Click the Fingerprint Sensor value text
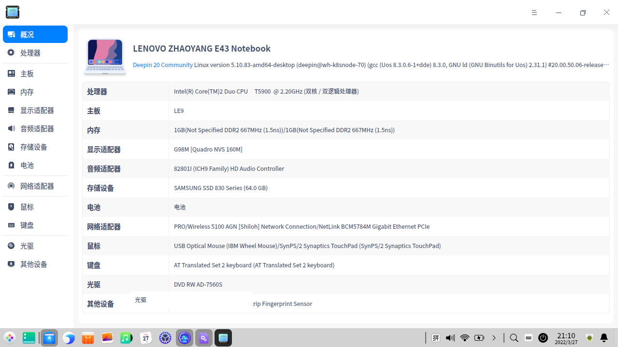 tap(282, 304)
